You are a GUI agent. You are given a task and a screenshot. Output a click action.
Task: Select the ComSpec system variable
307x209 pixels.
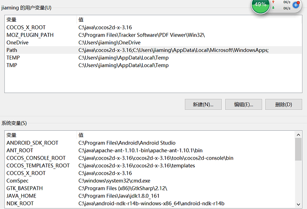point(150,181)
